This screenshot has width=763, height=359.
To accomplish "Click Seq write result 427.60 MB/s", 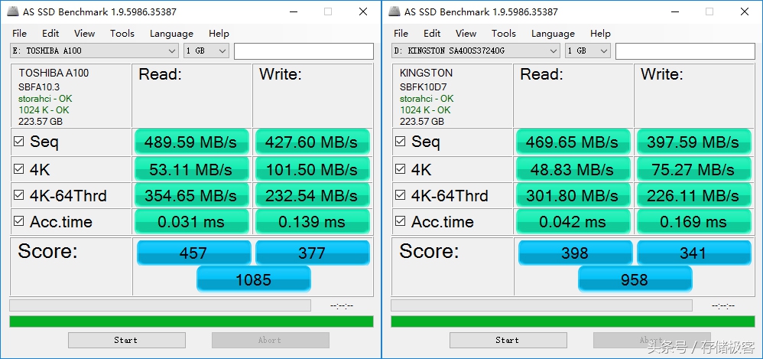I will click(x=312, y=142).
